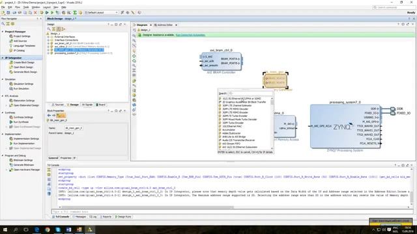Click the red Delete X toolbar icon
The image size is (417, 234).
tap(35, 13)
